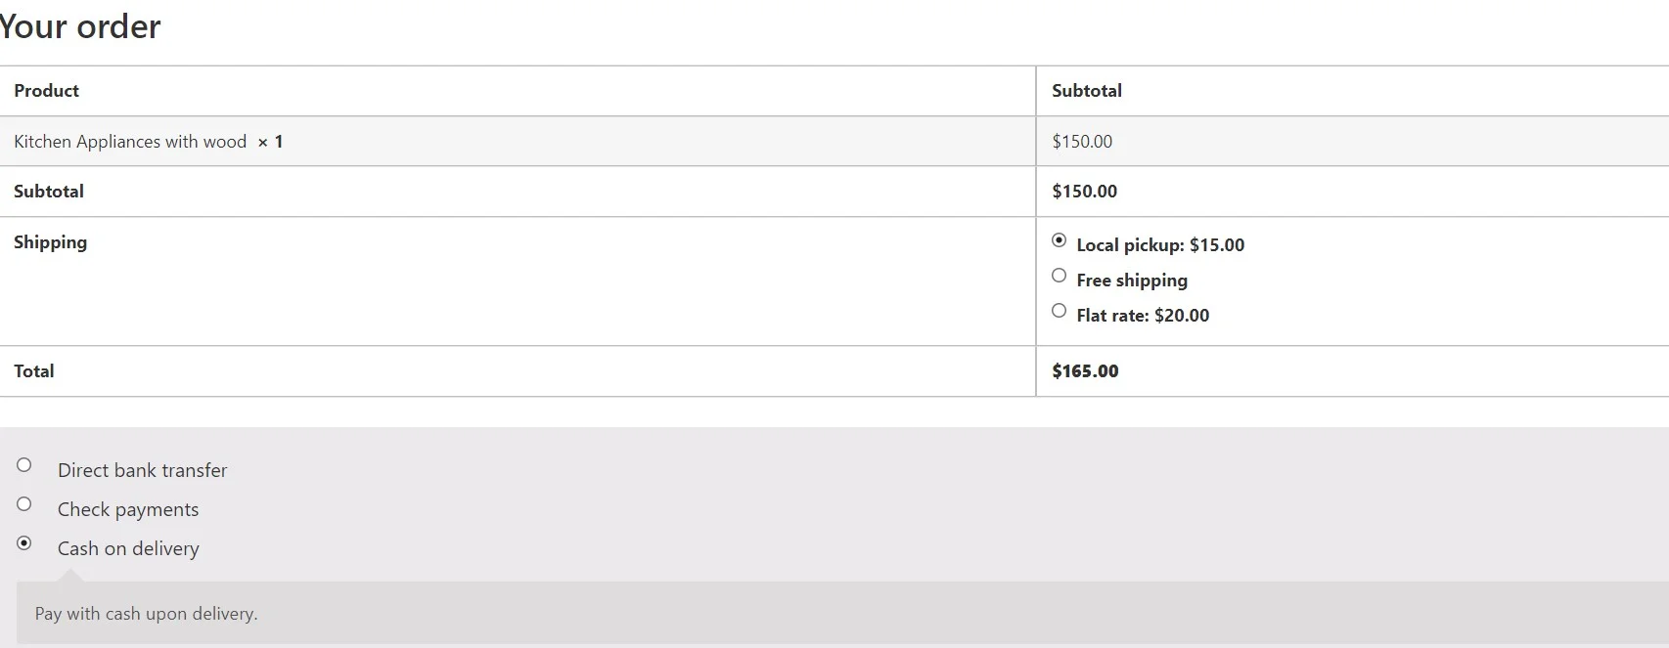This screenshot has height=648, width=1669.
Task: Click the Direct bank transfer label
Action: tap(142, 470)
